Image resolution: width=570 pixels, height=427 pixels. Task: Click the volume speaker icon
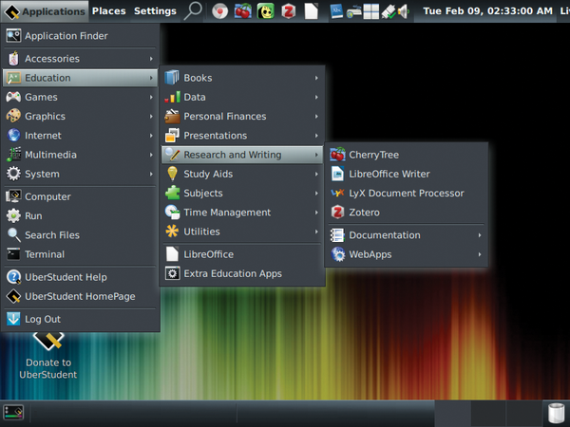(404, 11)
